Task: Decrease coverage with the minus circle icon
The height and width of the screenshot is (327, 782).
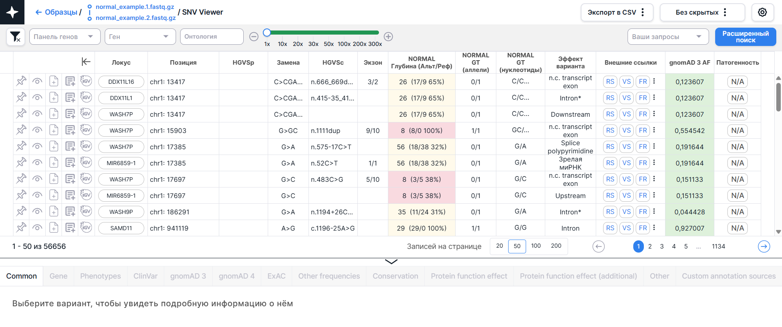Action: point(254,37)
